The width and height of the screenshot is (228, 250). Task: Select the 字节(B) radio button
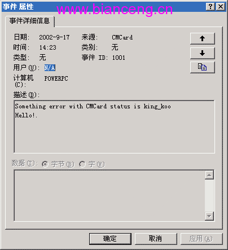(x=45, y=164)
